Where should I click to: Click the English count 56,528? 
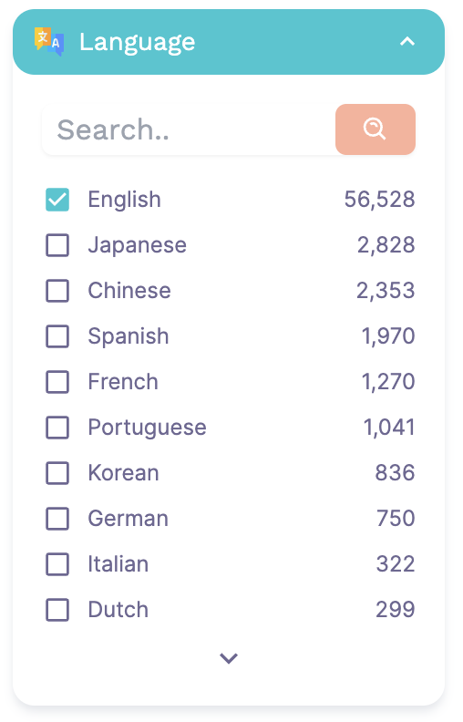[x=380, y=200]
